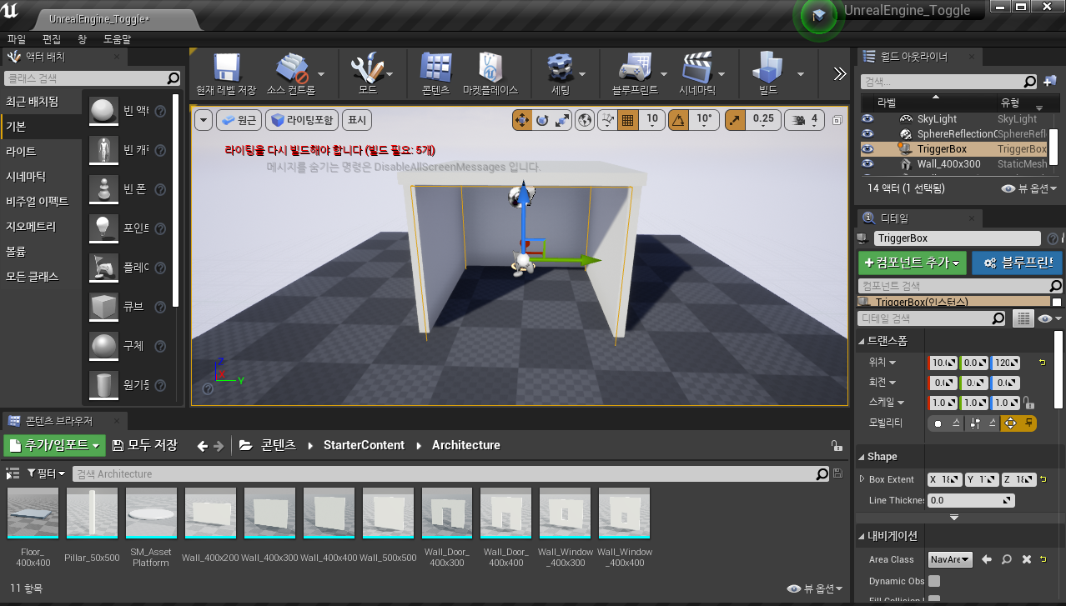The width and height of the screenshot is (1066, 606).
Task: Open the 파일 menu
Action: coord(17,39)
